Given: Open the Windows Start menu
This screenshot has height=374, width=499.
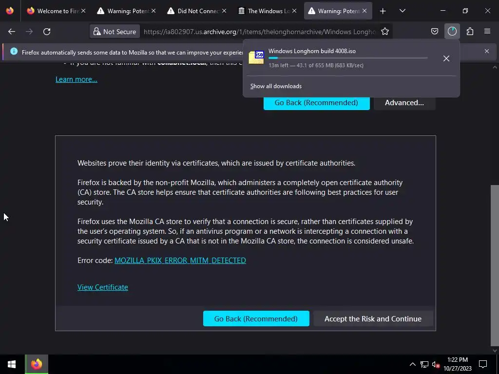Looking at the screenshot, I should [12, 364].
